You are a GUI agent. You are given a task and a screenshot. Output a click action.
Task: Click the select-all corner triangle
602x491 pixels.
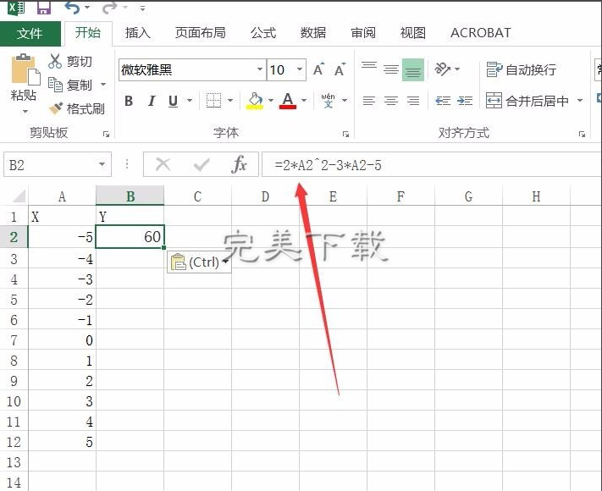(x=19, y=196)
